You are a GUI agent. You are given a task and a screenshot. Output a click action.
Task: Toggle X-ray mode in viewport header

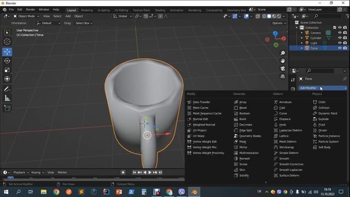coord(258,16)
